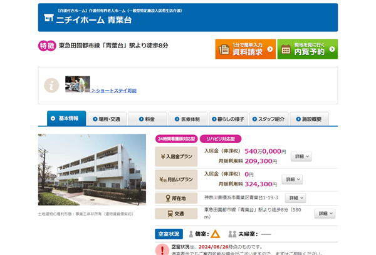
Task: Switch to the スタッフ紹介 tab
Action: [x=269, y=119]
